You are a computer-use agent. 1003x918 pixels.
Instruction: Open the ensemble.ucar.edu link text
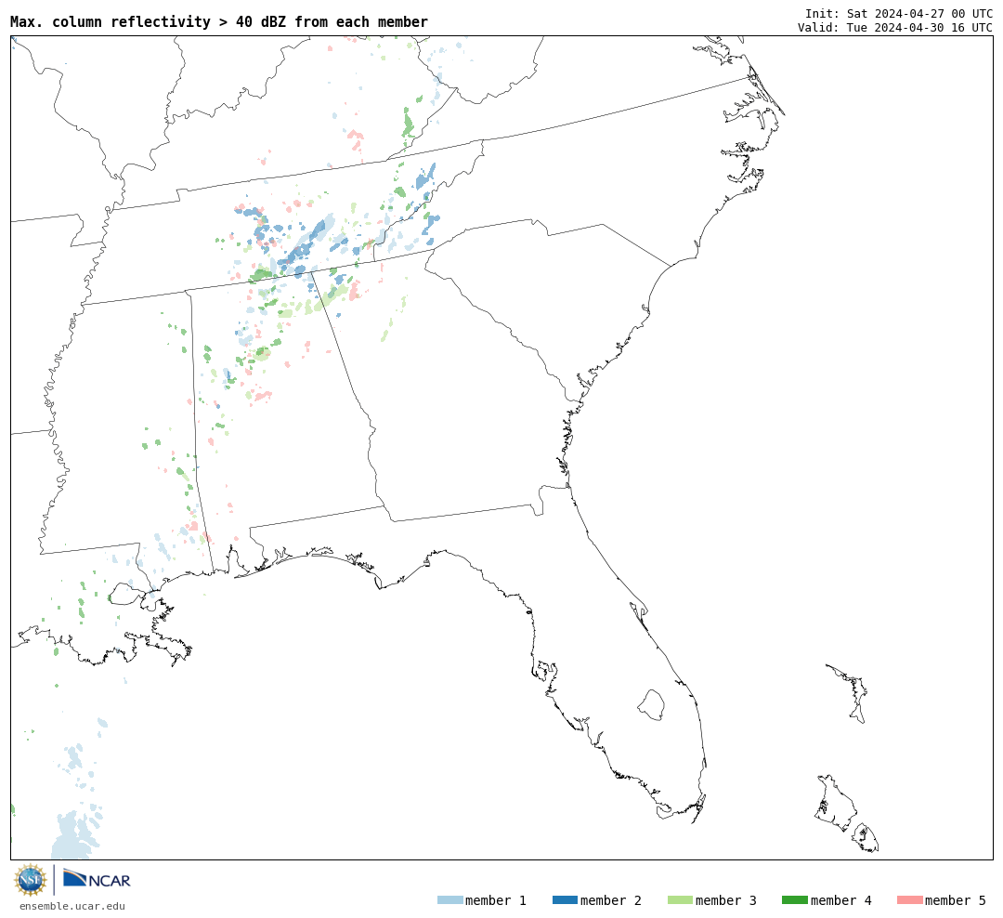click(72, 906)
